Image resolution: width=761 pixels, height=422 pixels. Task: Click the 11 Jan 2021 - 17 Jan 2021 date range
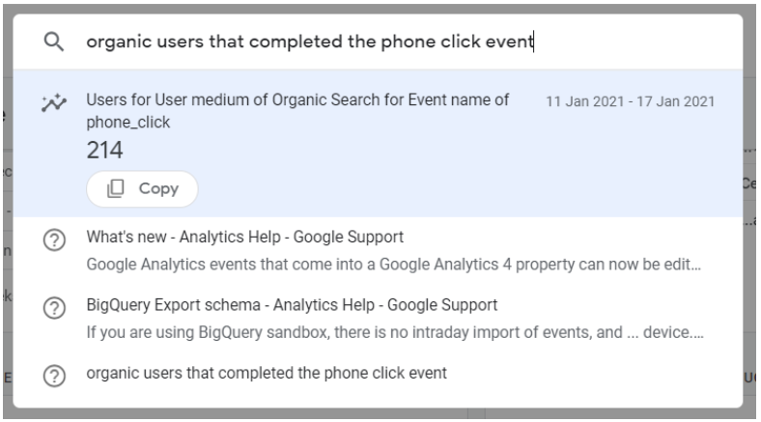click(630, 101)
